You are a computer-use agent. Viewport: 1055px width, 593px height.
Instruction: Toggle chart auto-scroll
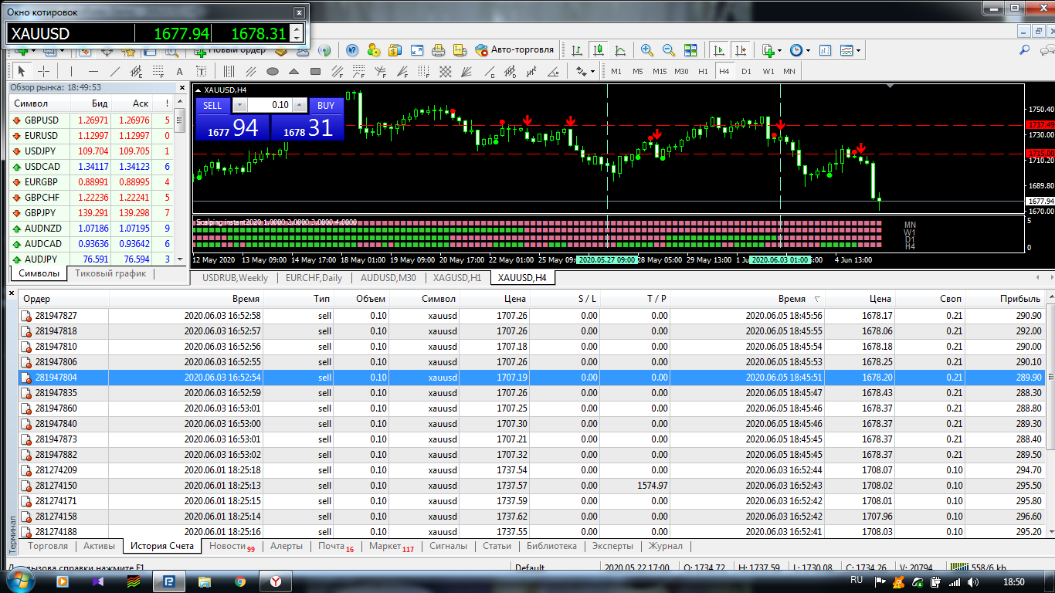coord(720,50)
